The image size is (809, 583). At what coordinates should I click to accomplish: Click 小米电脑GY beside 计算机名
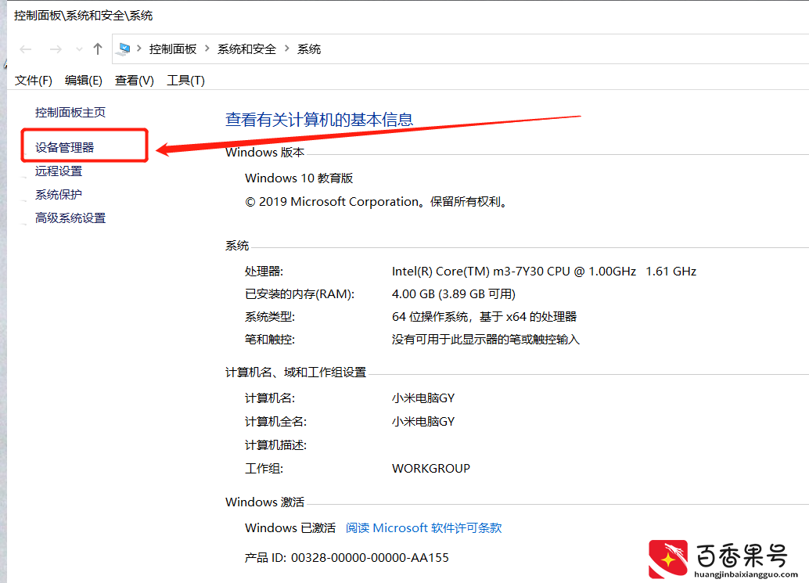tap(423, 398)
